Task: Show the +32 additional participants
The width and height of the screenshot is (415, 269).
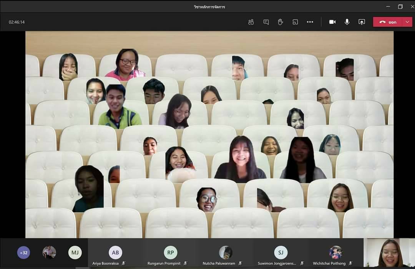Action: (23, 252)
